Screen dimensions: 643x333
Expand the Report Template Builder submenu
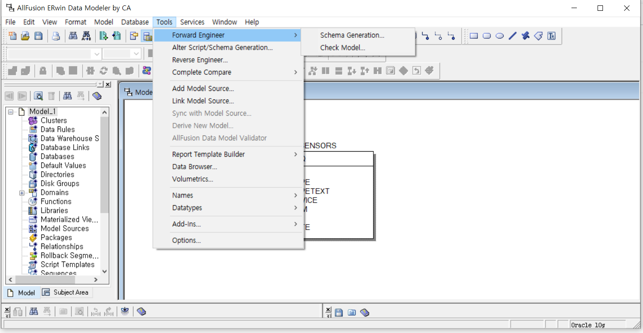(296, 154)
